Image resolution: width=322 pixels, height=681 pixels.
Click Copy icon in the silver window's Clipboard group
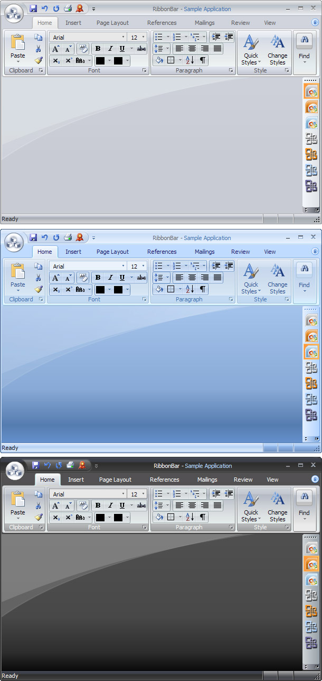(39, 38)
